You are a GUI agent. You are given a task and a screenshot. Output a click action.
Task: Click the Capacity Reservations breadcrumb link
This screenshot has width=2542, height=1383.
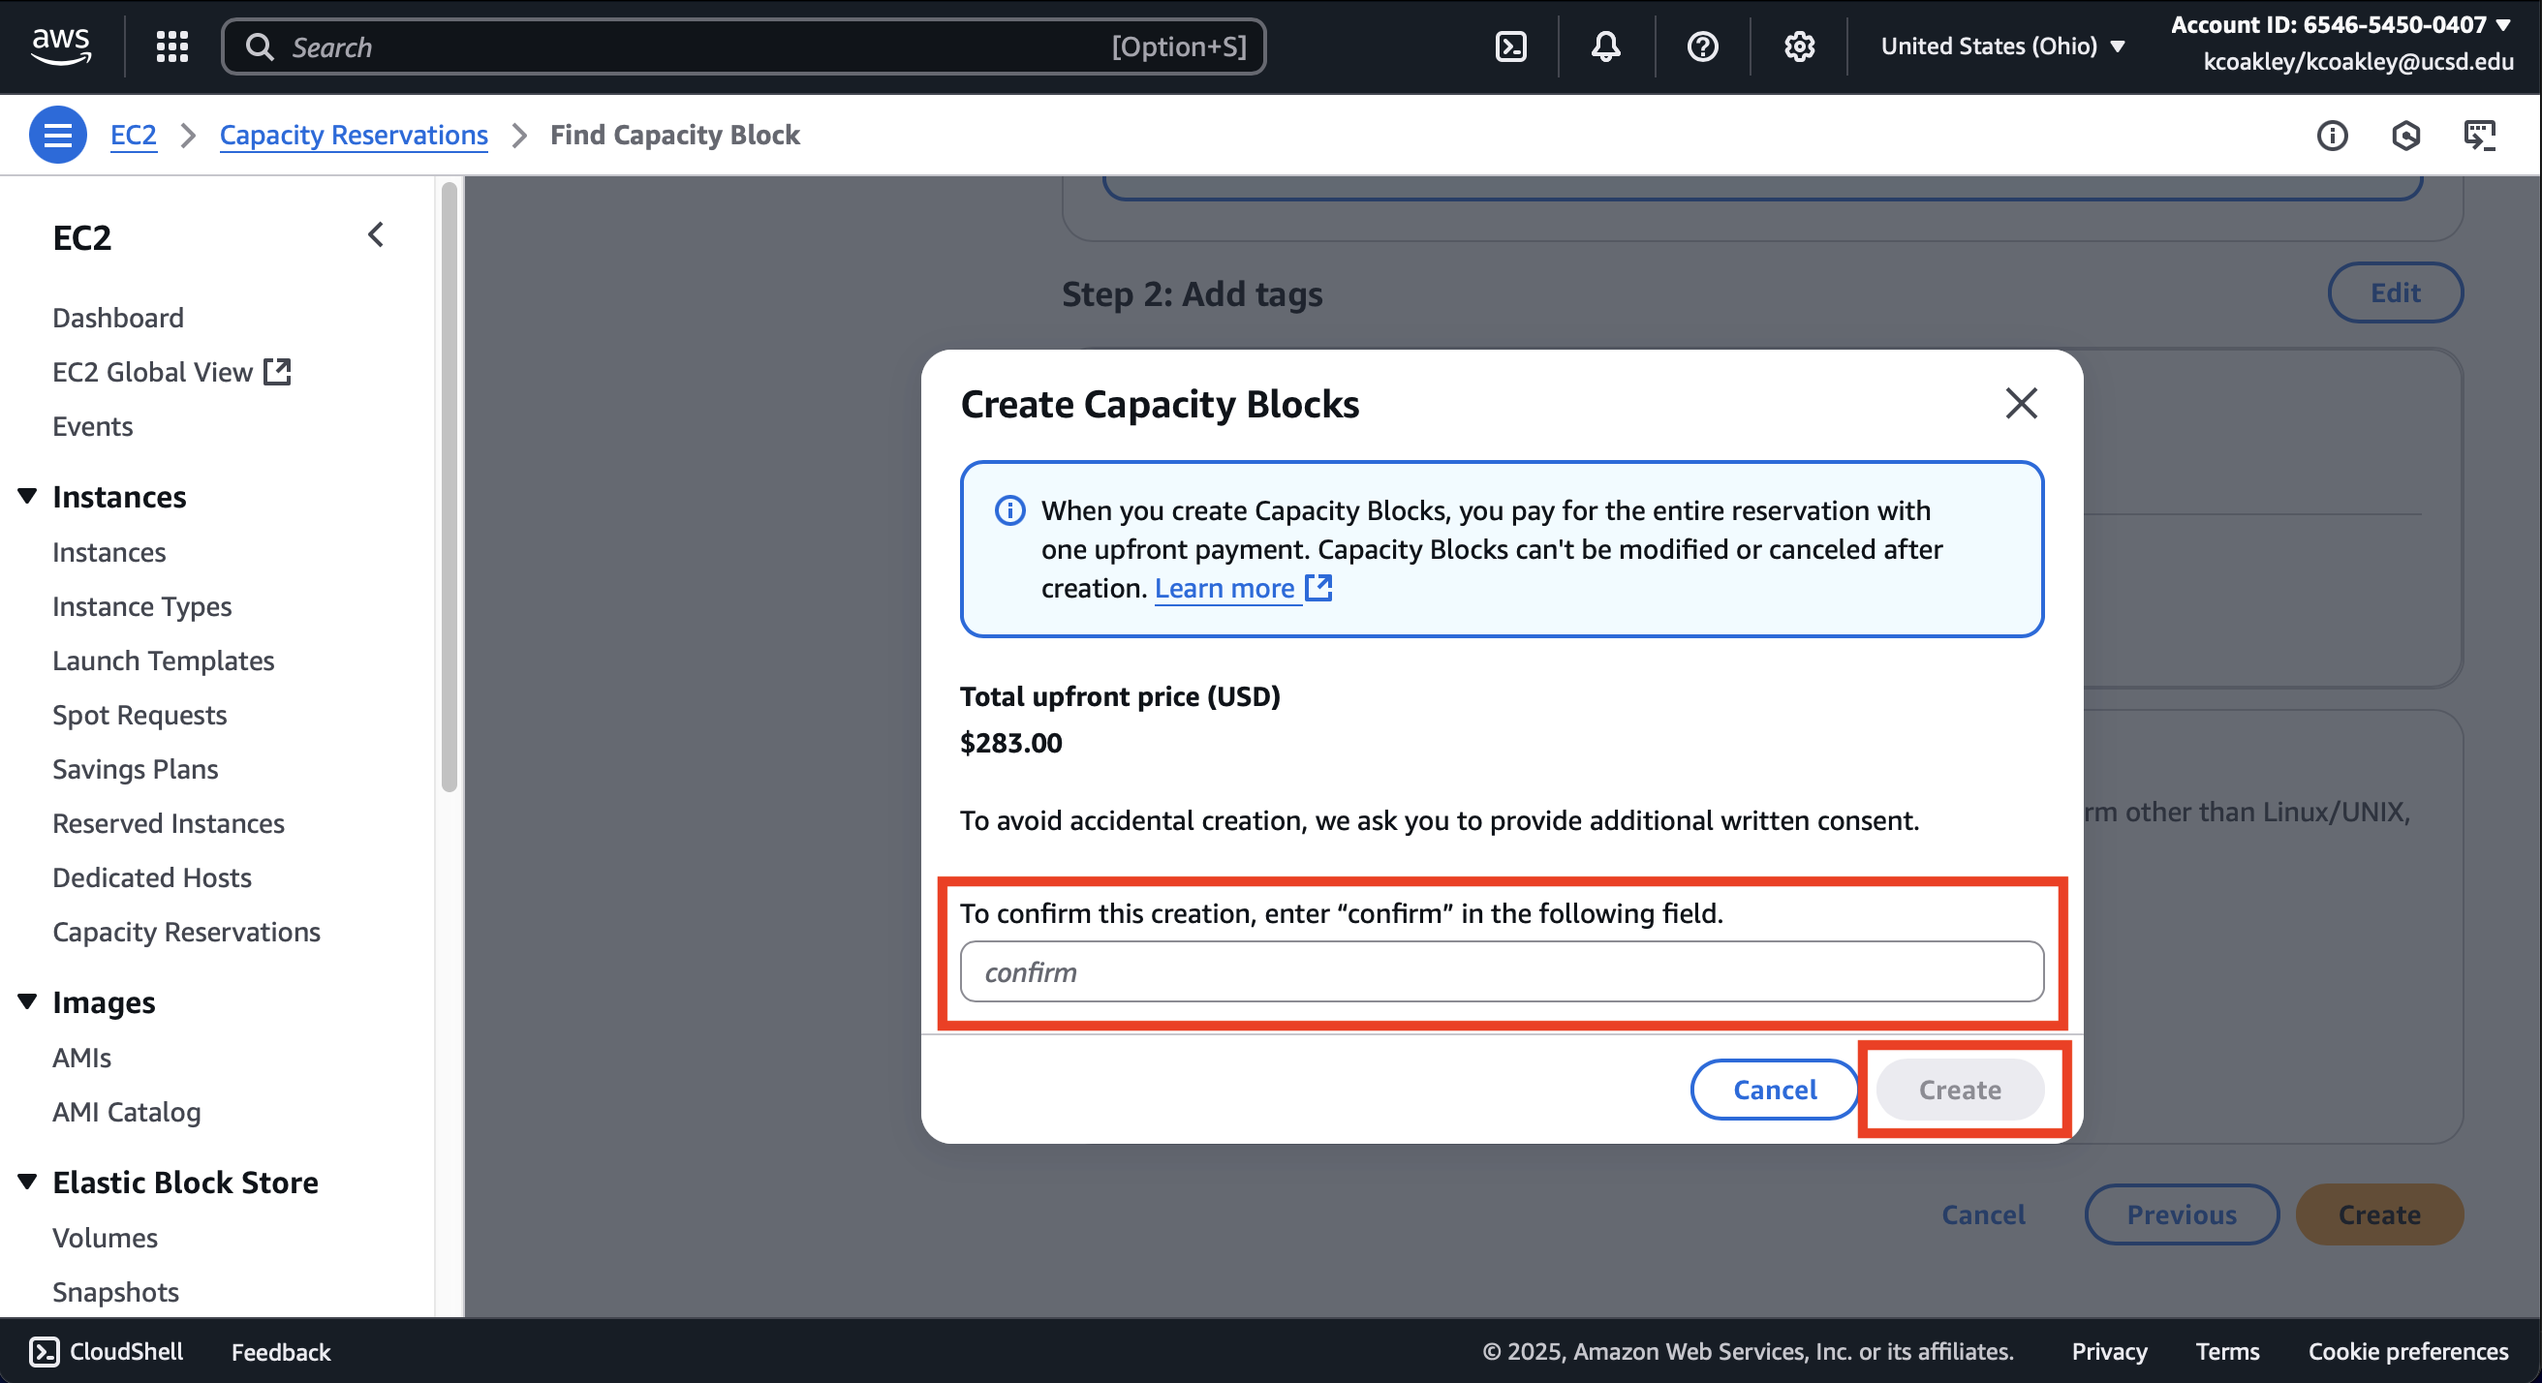click(354, 135)
